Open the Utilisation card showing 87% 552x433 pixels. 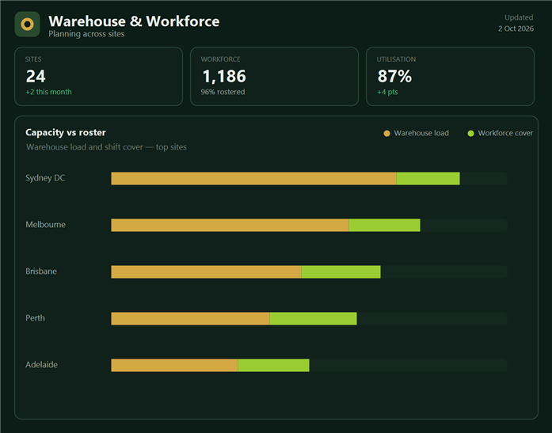pyautogui.click(x=450, y=76)
